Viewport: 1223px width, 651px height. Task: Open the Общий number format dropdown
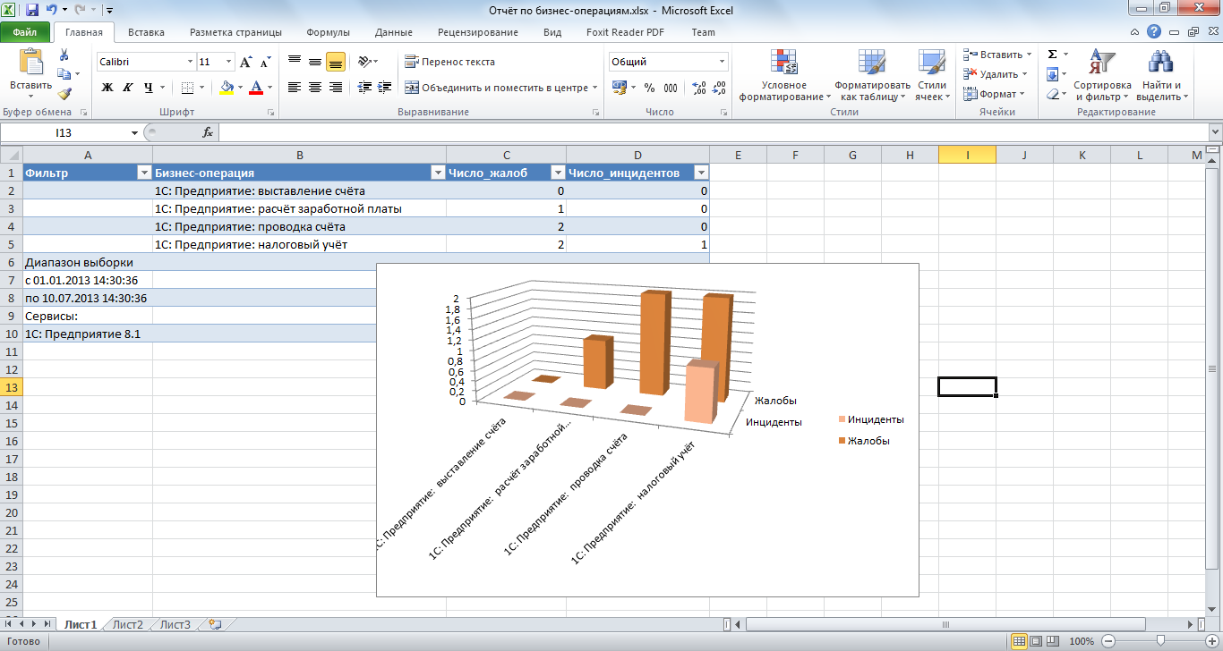722,62
